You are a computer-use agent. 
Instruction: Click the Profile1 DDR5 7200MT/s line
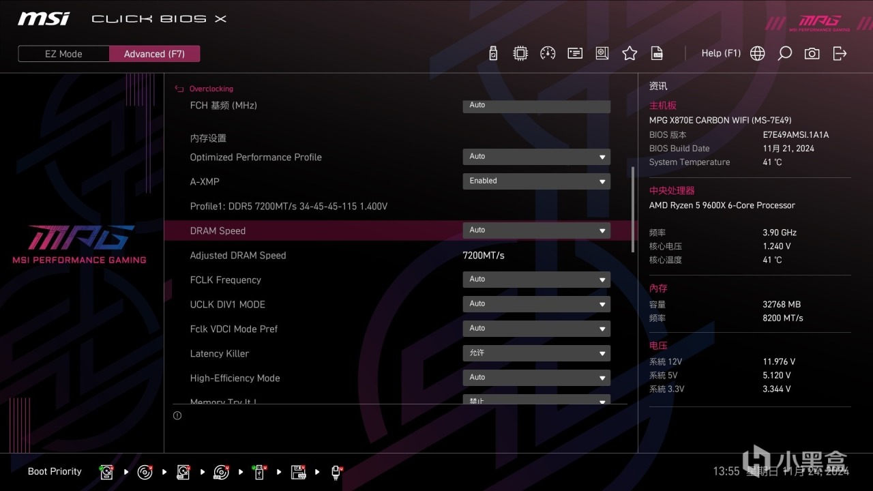(x=288, y=206)
